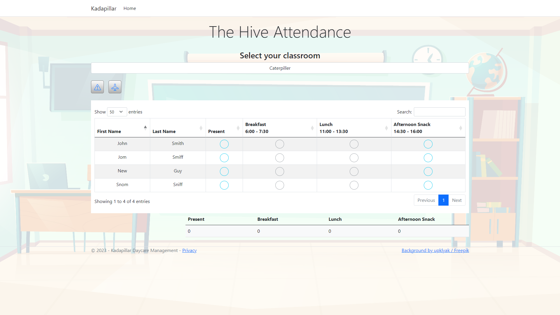Viewport: 560px width, 315px height.
Task: Click the airplane icon button
Action: 115,87
